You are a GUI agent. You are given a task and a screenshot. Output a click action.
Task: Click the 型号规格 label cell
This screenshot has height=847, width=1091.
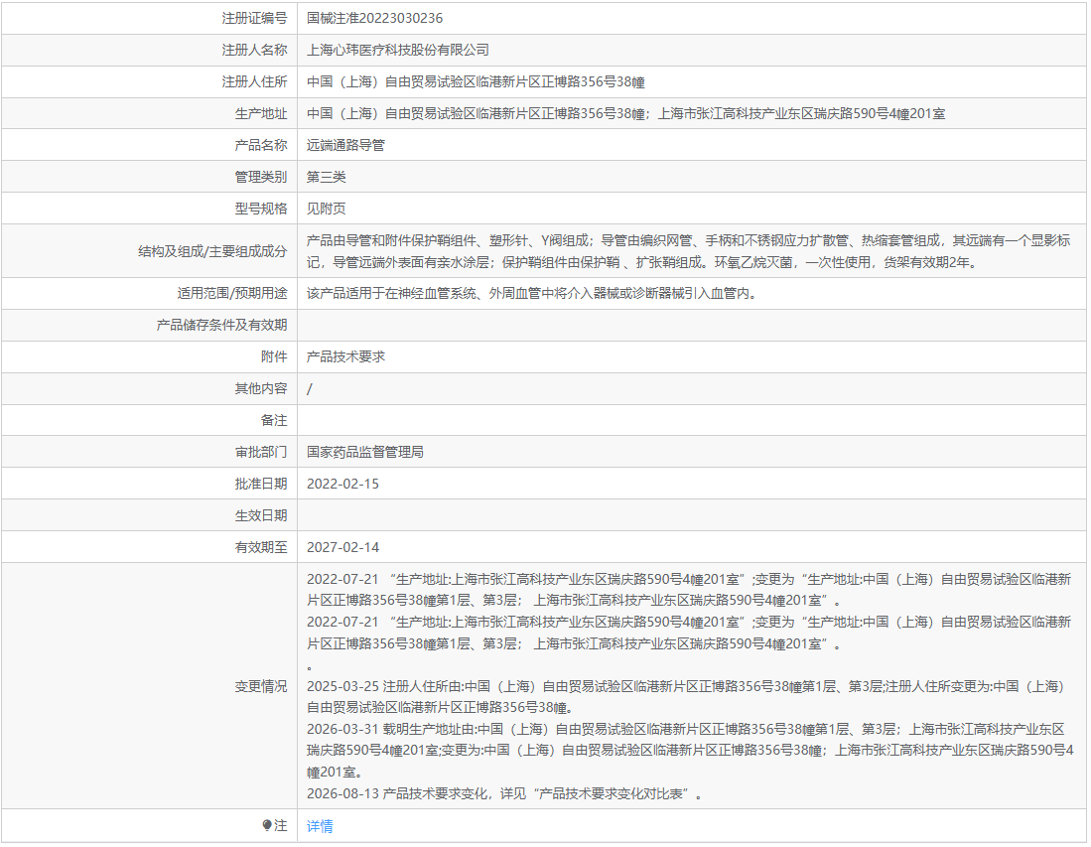tap(149, 209)
